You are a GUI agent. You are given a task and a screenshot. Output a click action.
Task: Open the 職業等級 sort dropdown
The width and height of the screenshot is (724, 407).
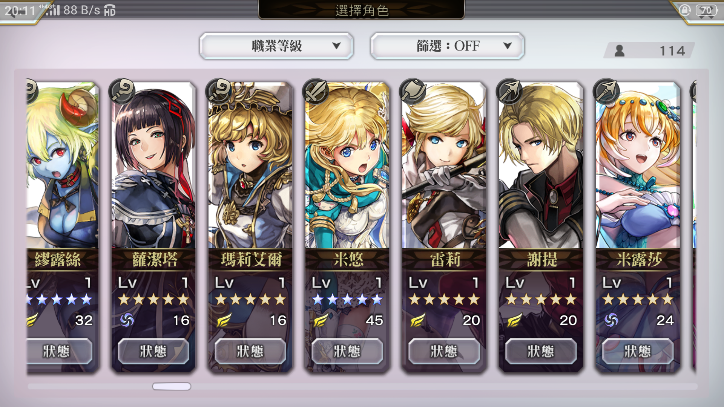(x=276, y=46)
